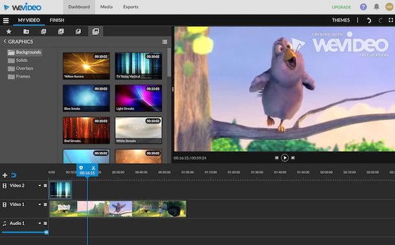395x245 pixels.
Task: Enter fullscreen mode
Action: tap(390, 20)
